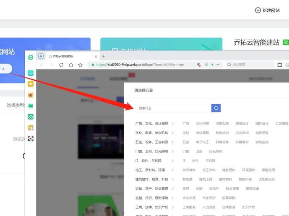
Task: Open the panda-face sidebar icon
Action: 31,139
